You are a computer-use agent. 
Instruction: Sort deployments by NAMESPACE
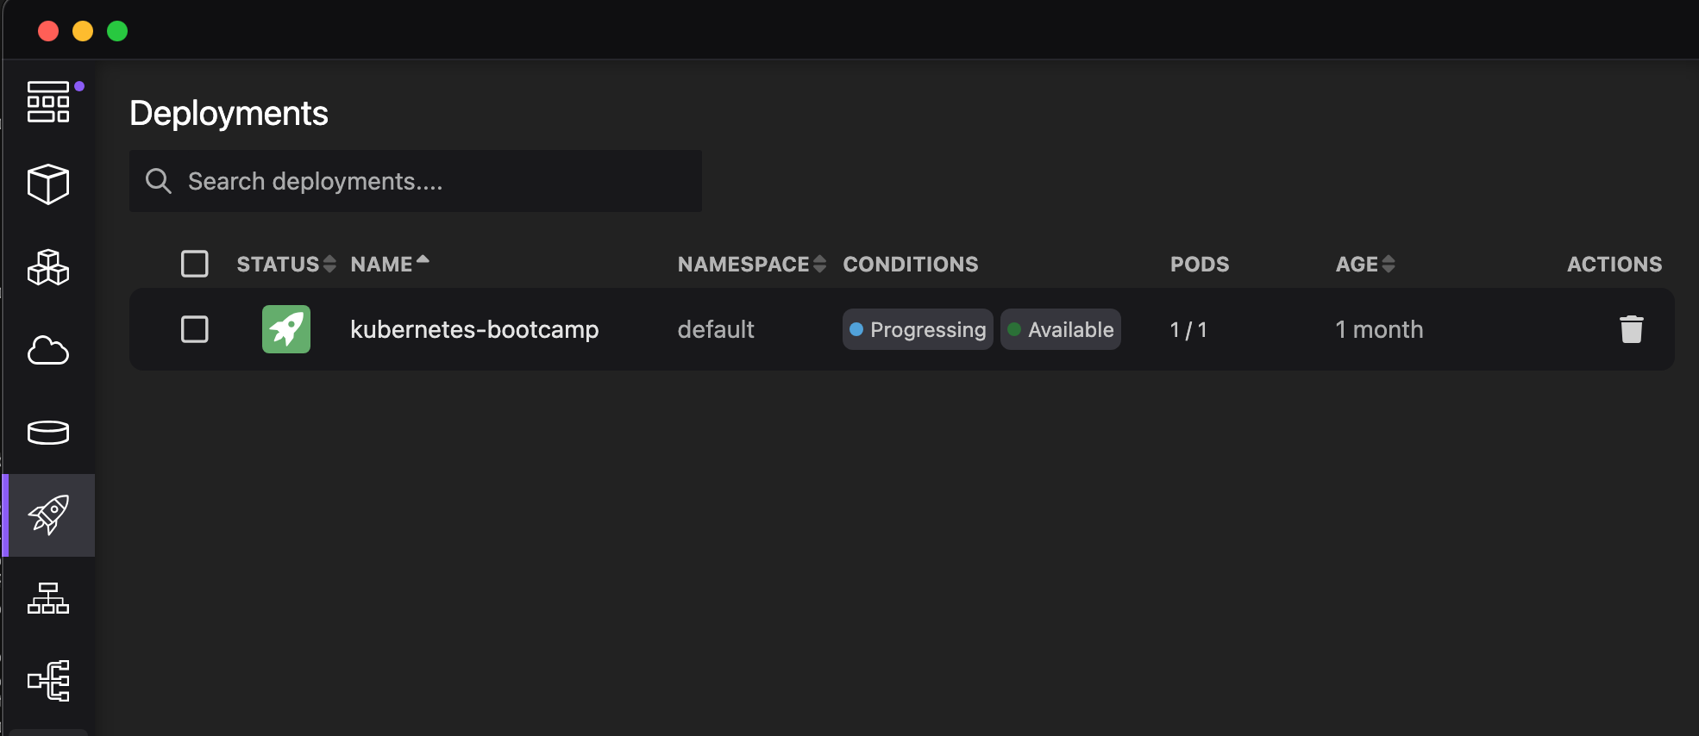(x=818, y=264)
